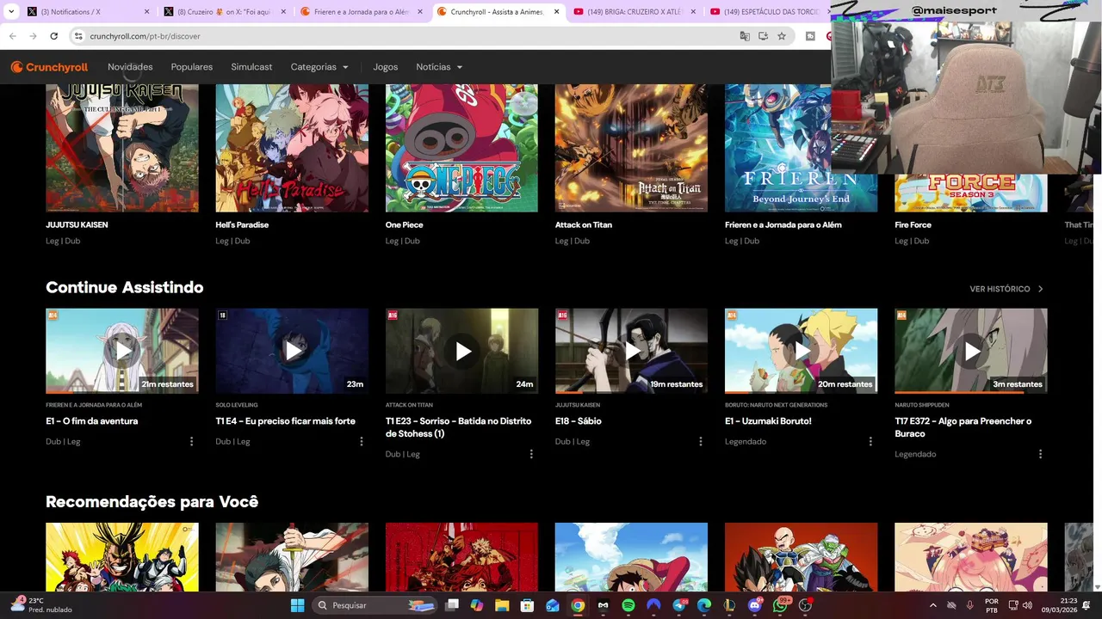Play Jujutsu Kaisen E18 - Sábio
The height and width of the screenshot is (619, 1102).
(631, 351)
